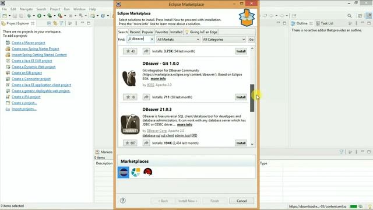Screen dimensions: 373x210
Task: Open the Help menu
Action: 93,9
